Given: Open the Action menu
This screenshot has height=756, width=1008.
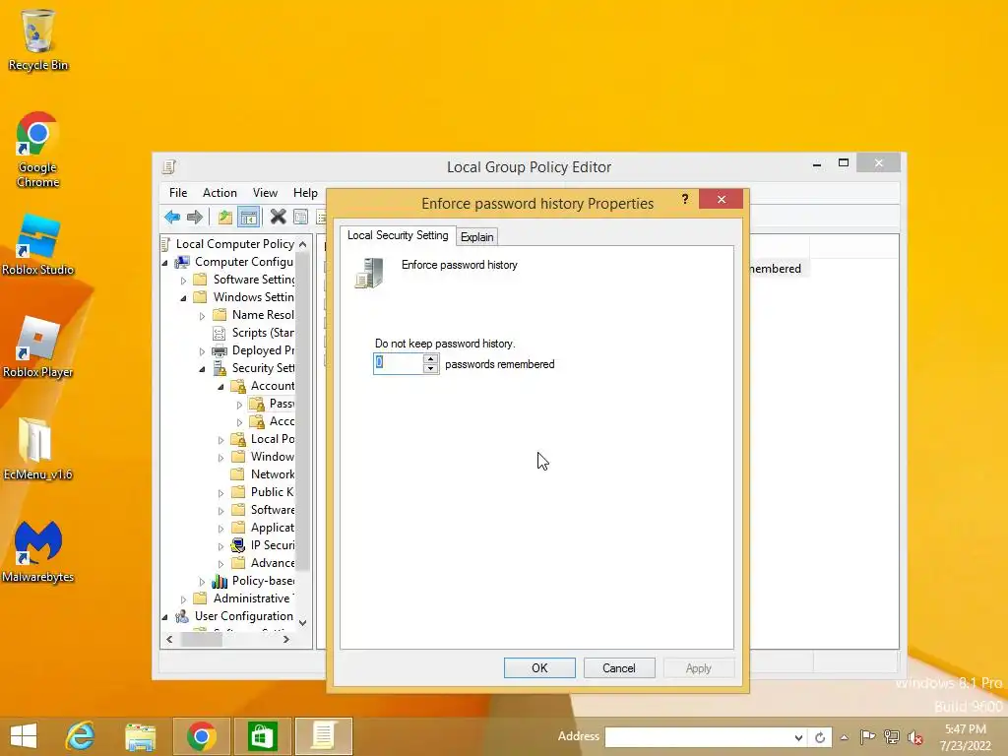Looking at the screenshot, I should pos(220,192).
